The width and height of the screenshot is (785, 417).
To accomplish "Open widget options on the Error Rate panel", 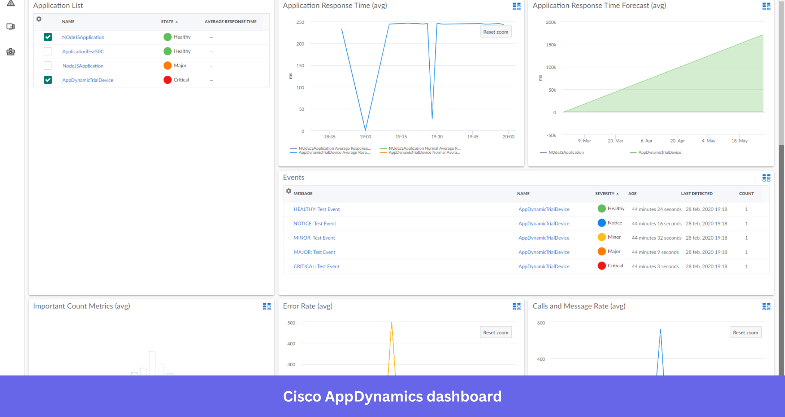I will tap(516, 307).
